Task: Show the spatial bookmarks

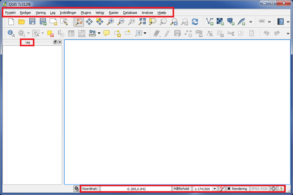Action: click(128, 33)
